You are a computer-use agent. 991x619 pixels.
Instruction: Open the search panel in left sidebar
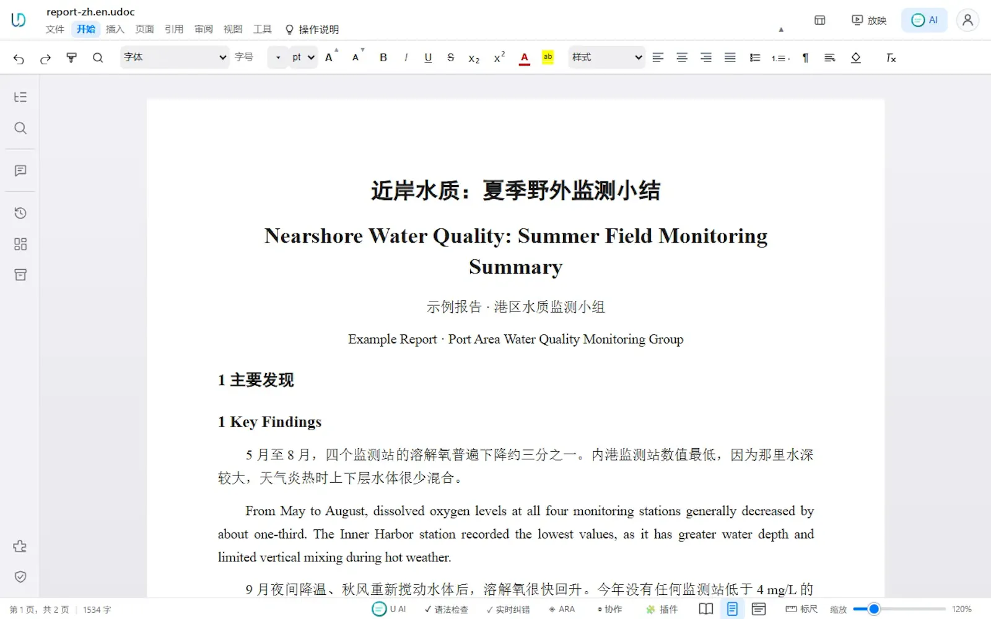[20, 128]
